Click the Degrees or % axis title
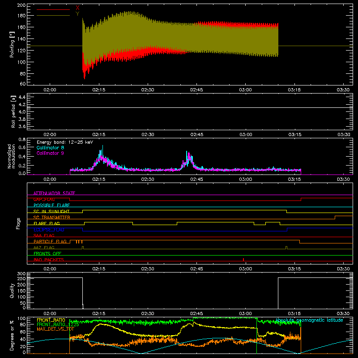This screenshot has height=358, width=358. coord(12,335)
